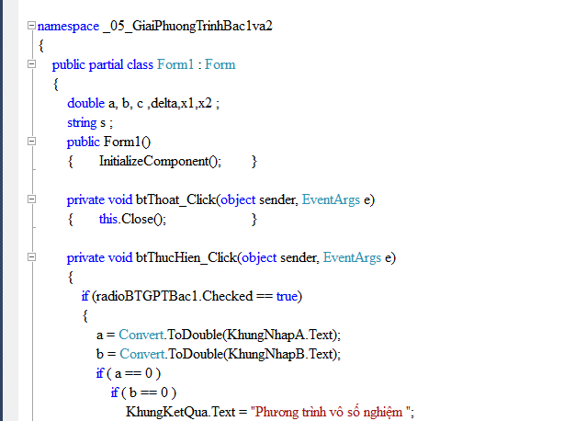Click 'public partial class' keywords
Screen dimensions: 564x421
pos(103,64)
